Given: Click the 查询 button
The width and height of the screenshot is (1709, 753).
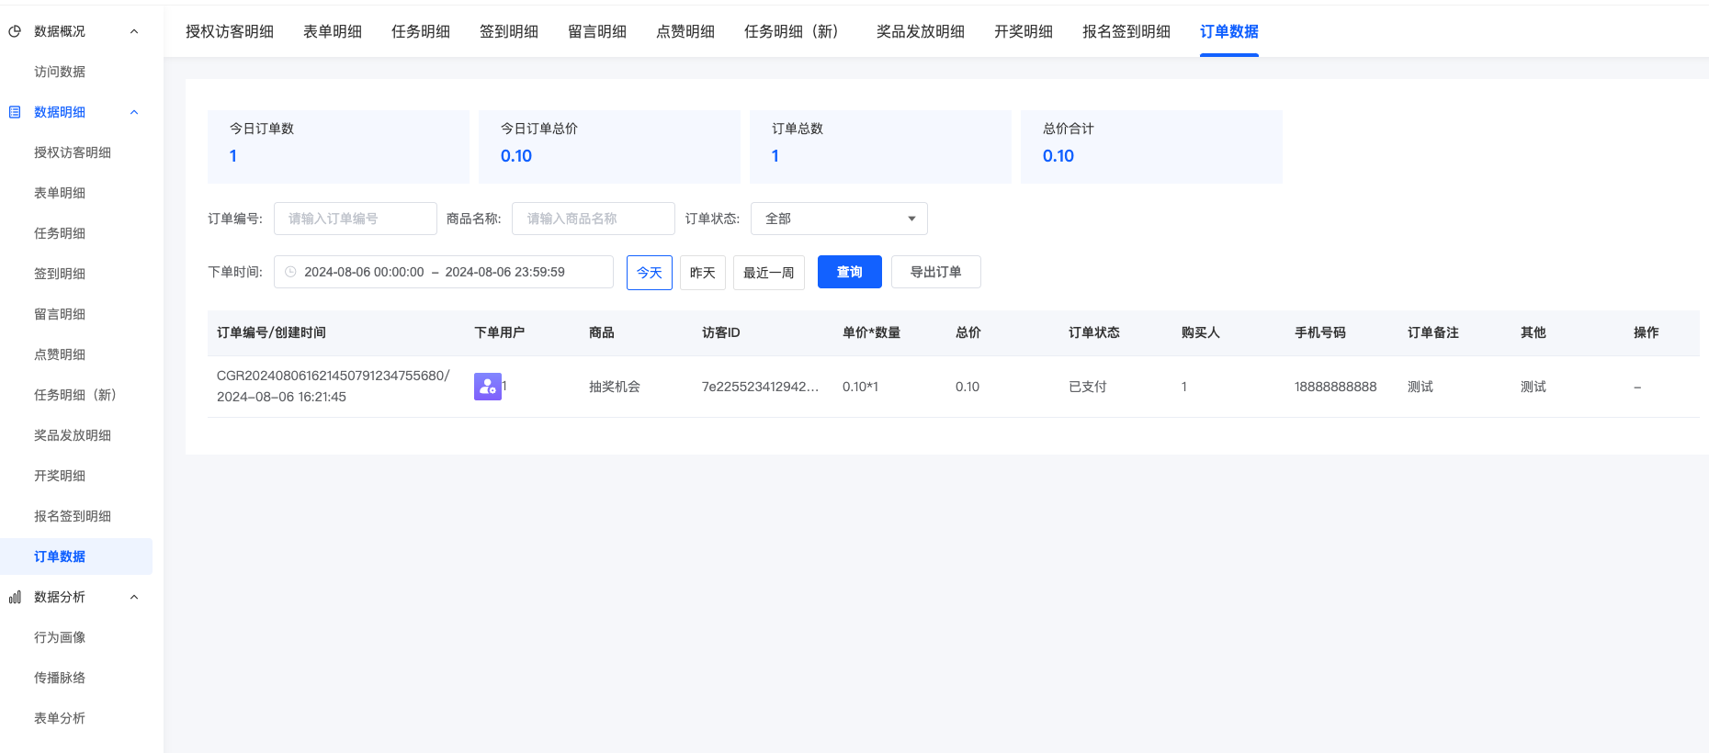Looking at the screenshot, I should 849,272.
